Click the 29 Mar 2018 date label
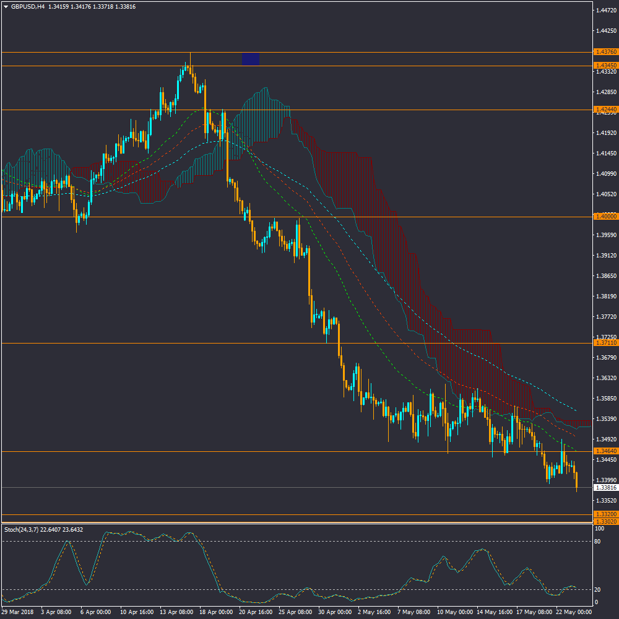Screen dimensions: 619x619 pyautogui.click(x=18, y=612)
